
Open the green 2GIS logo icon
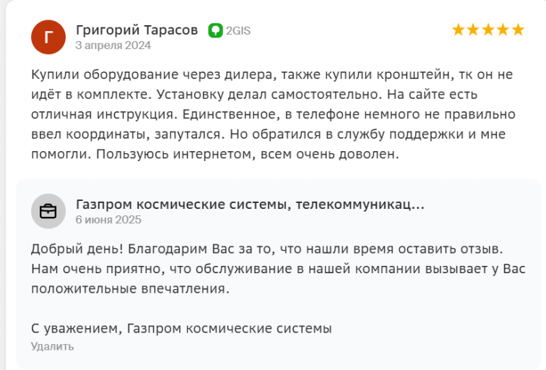215,30
